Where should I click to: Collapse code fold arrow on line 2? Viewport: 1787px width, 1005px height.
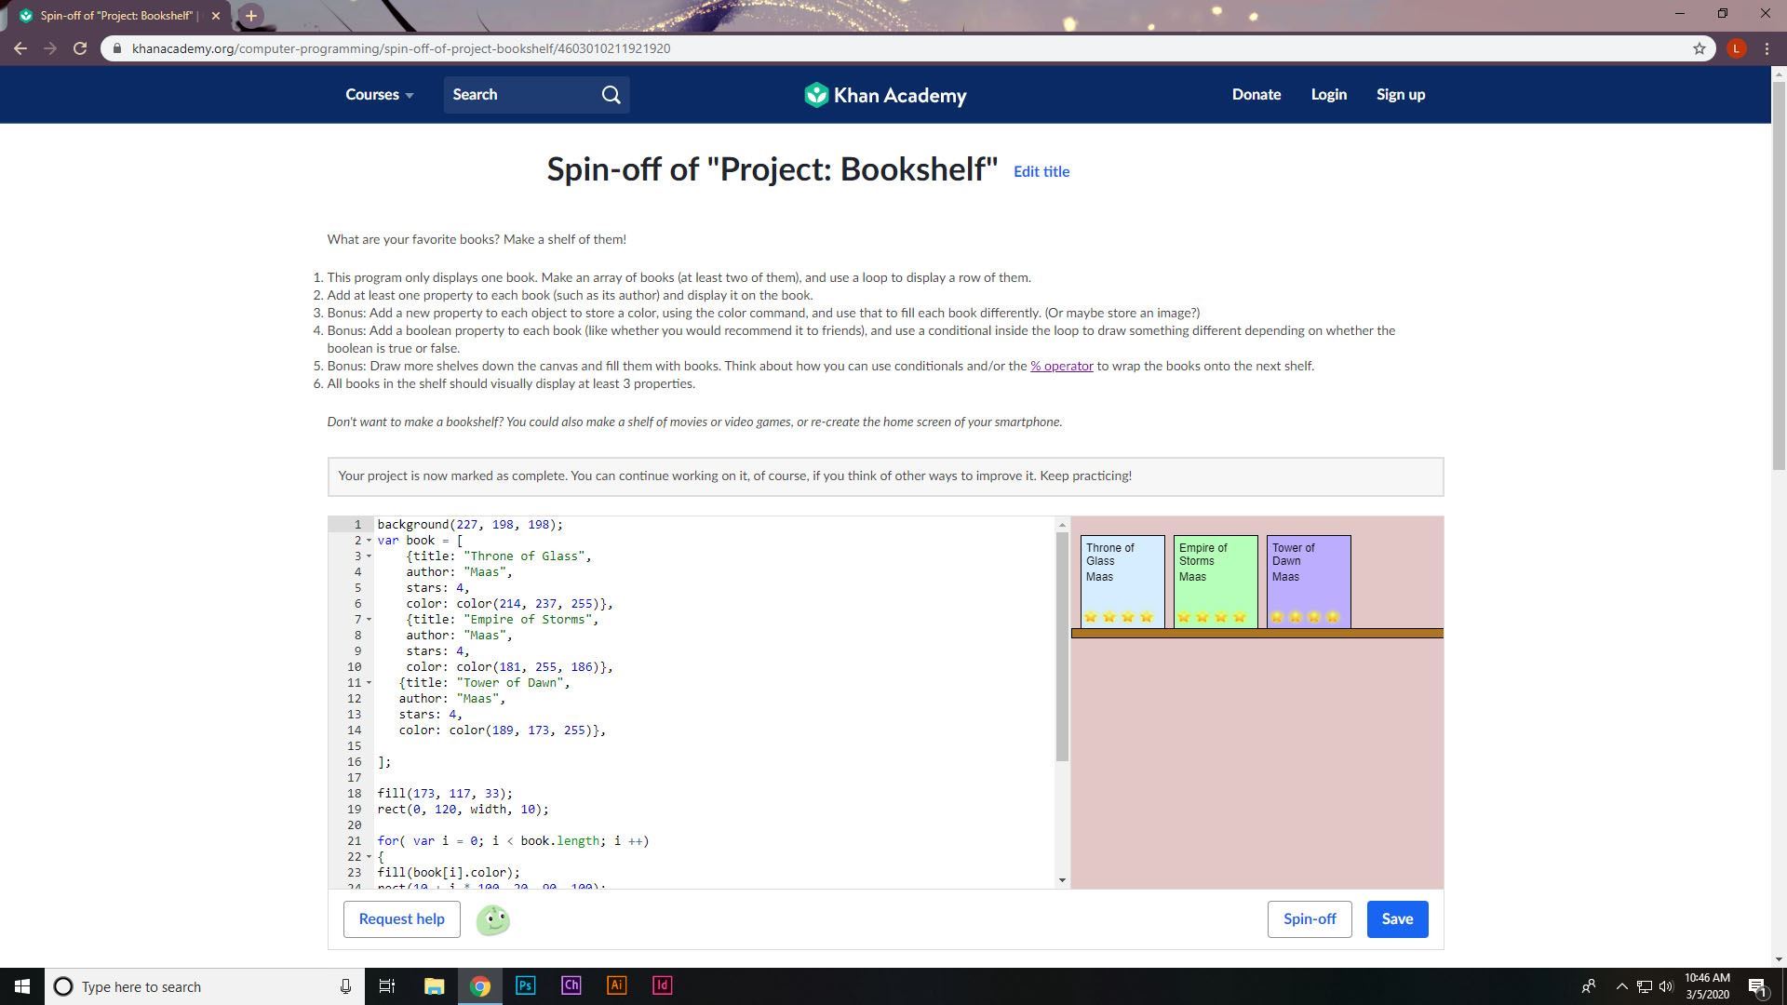point(369,541)
